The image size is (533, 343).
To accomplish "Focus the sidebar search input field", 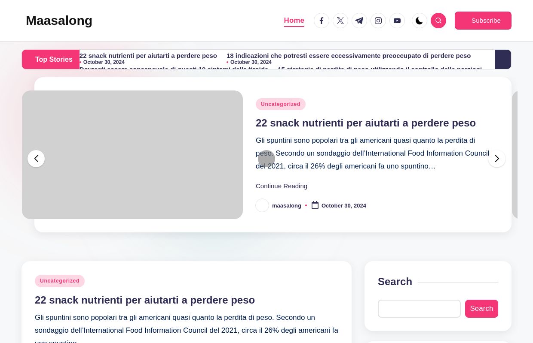I will coord(419,309).
